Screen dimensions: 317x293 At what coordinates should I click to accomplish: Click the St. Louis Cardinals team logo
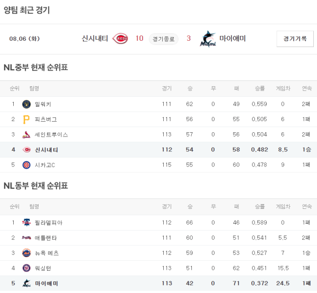tap(26, 135)
